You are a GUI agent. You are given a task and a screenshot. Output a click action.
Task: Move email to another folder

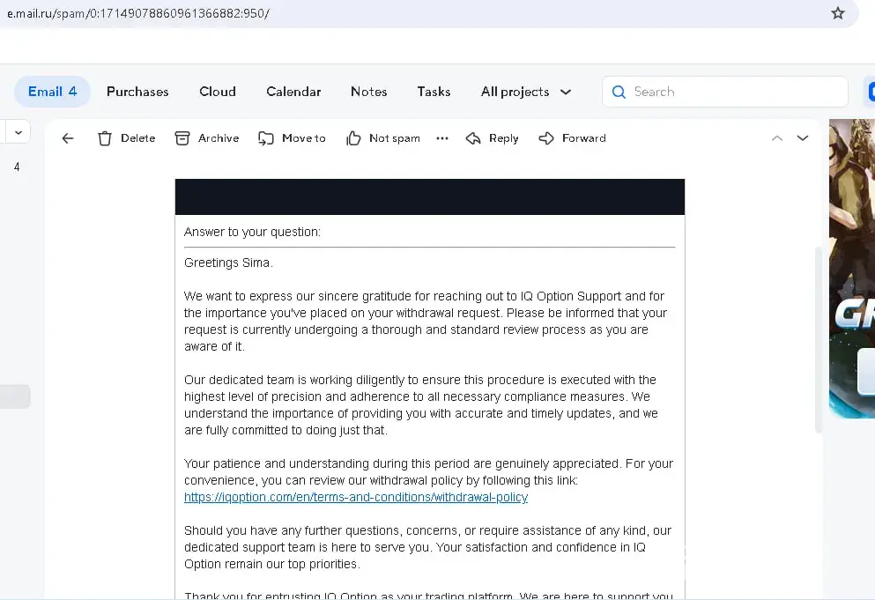point(292,138)
